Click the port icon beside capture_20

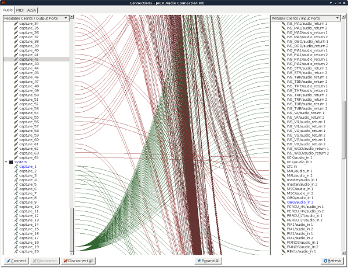pyautogui.click(x=16, y=252)
